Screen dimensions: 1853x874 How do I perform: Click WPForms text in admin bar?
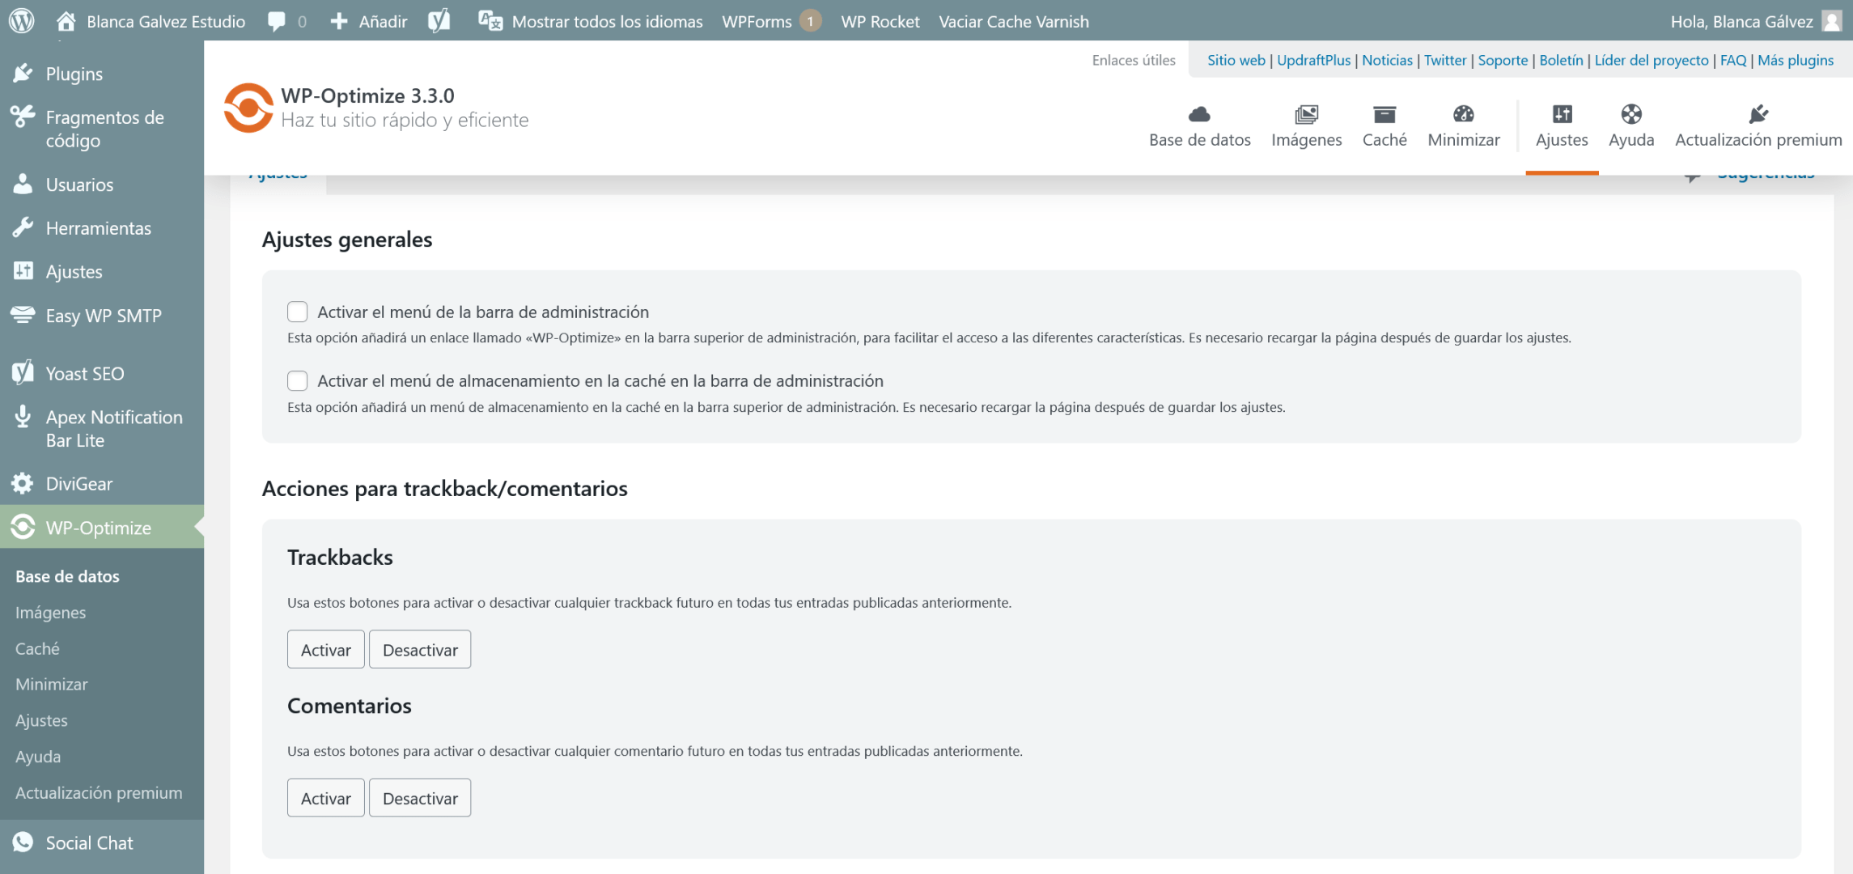tap(757, 22)
